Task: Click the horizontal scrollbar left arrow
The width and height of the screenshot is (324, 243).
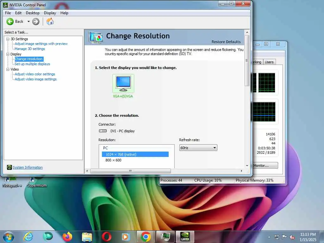Action: (x=87, y=171)
